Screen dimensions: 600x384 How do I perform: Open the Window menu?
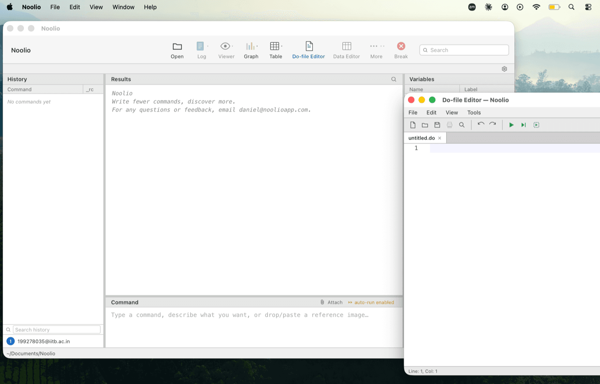click(123, 7)
